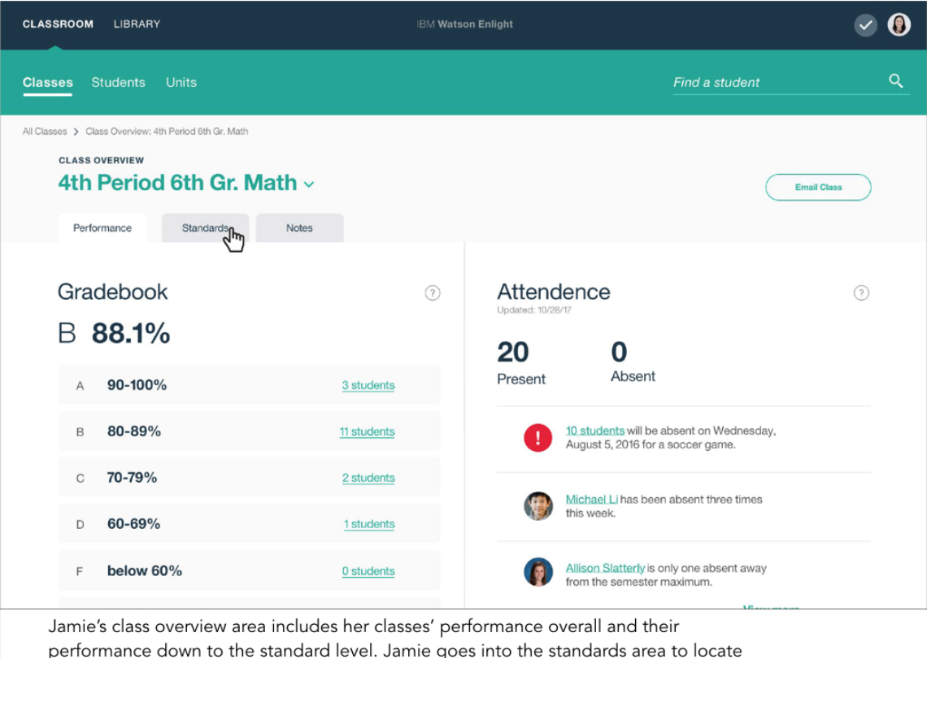Open the 1 students link for grade D
Image resolution: width=927 pixels, height=715 pixels.
click(x=369, y=523)
